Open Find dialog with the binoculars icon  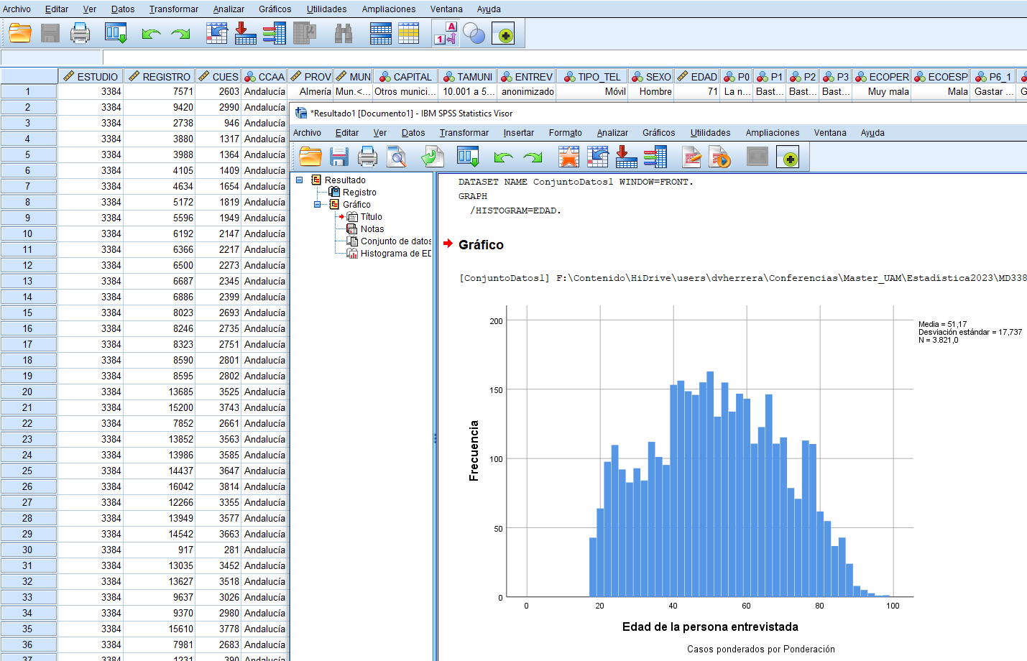click(x=343, y=33)
